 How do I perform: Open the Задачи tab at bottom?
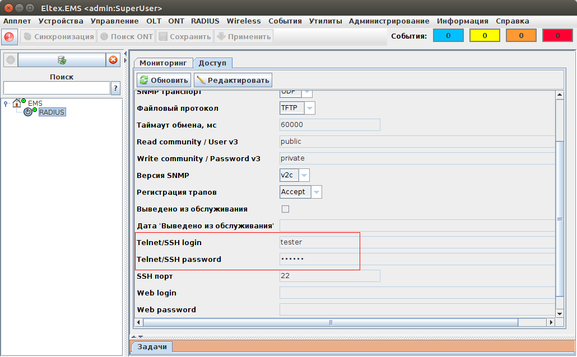(x=152, y=347)
